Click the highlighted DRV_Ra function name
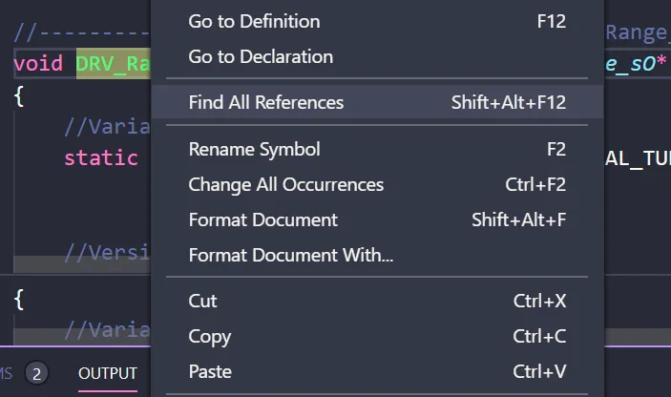Screen dimensions: 671x397 (113, 63)
